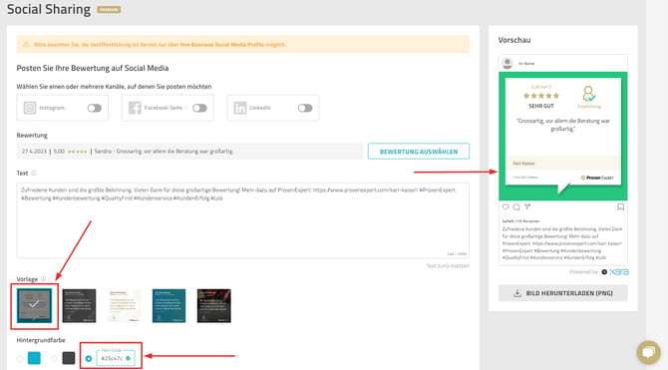Select the blue background color radio
Viewport: 668px width, 370px height.
tap(20, 358)
